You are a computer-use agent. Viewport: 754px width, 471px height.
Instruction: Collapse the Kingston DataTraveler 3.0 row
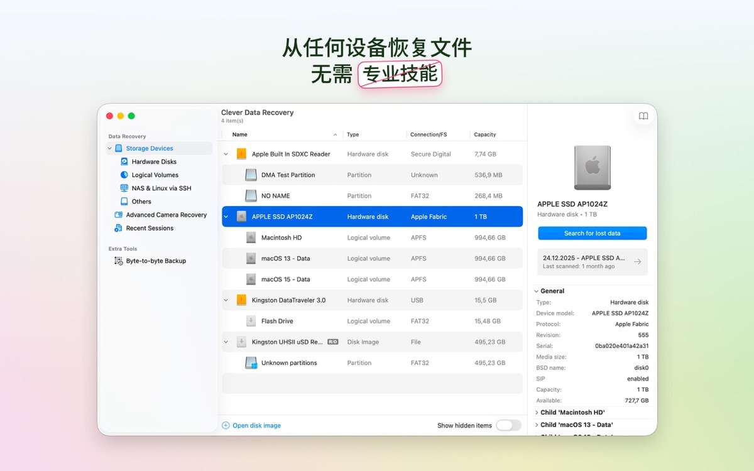(x=226, y=300)
